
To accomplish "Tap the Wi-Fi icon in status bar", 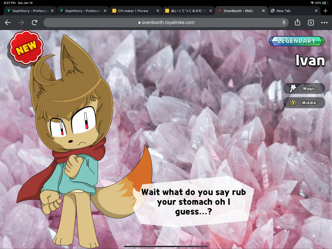I will point(312,3).
